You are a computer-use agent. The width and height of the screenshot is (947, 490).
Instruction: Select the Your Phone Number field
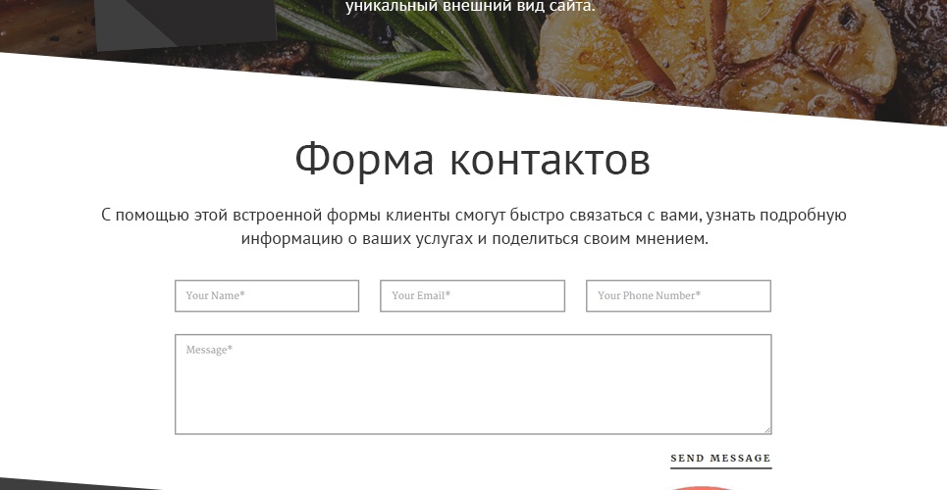678,296
